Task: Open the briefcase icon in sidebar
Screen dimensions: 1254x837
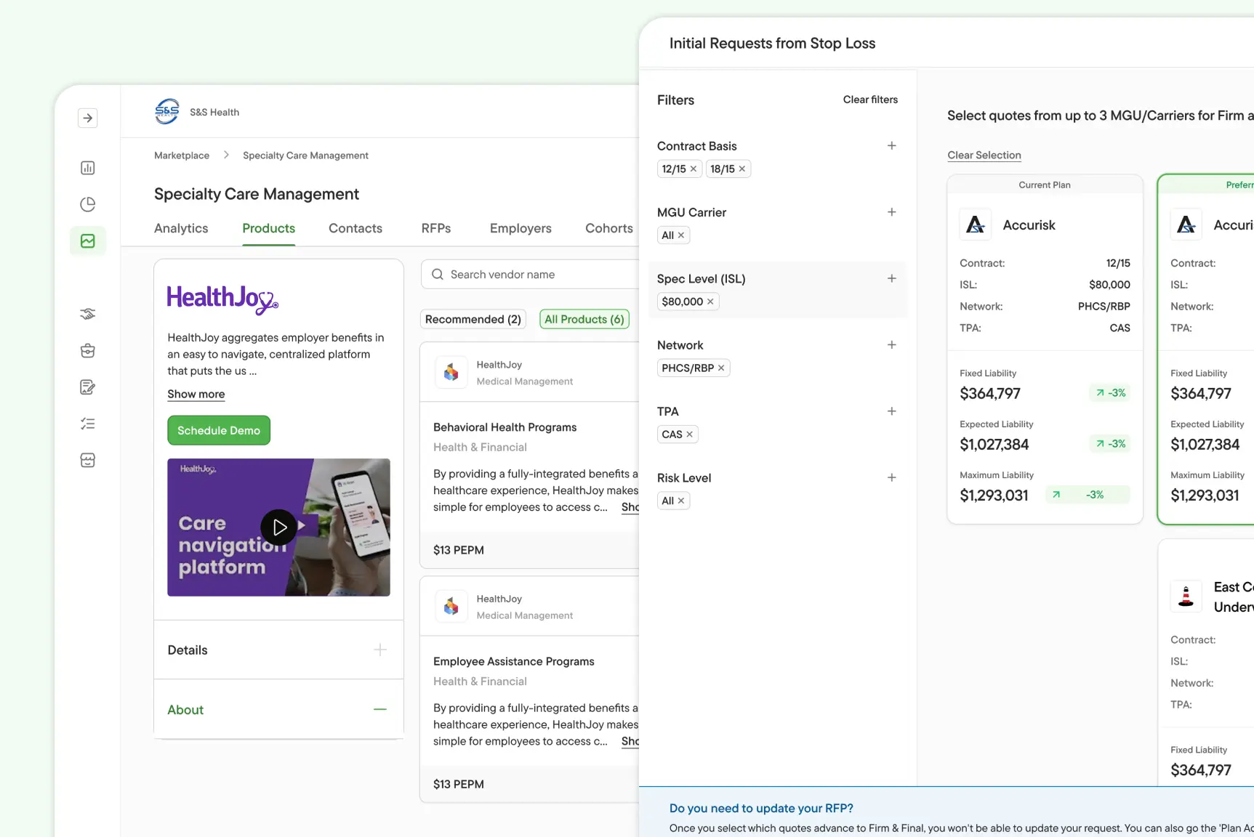Action: 88,351
